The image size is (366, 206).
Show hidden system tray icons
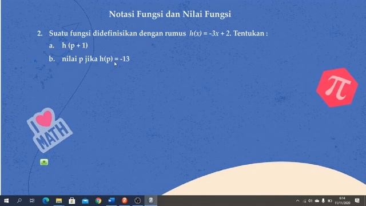(297, 201)
